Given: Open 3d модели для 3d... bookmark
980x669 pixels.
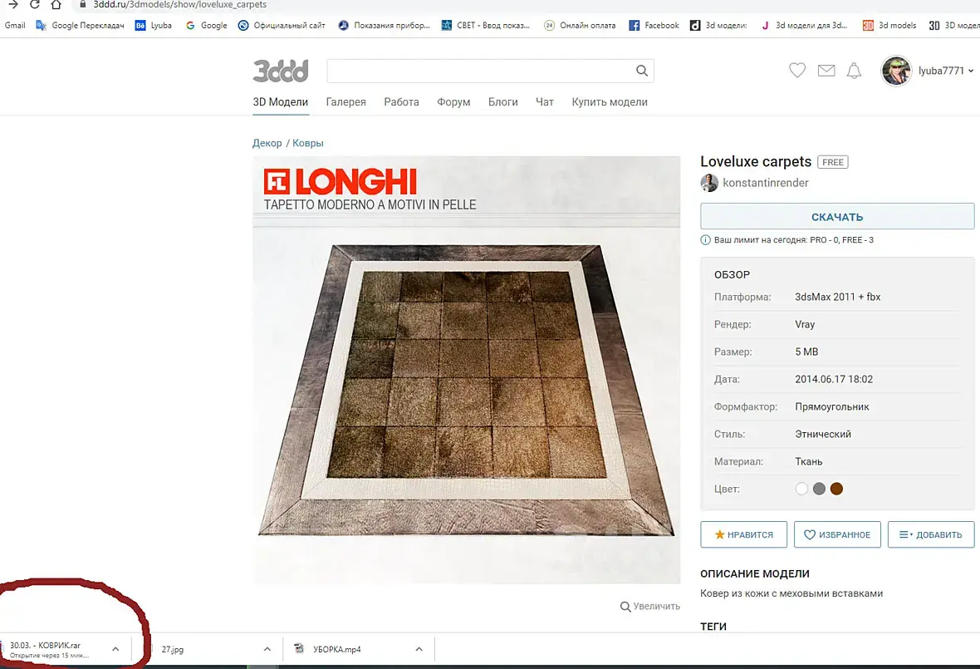Looking at the screenshot, I should [x=804, y=26].
